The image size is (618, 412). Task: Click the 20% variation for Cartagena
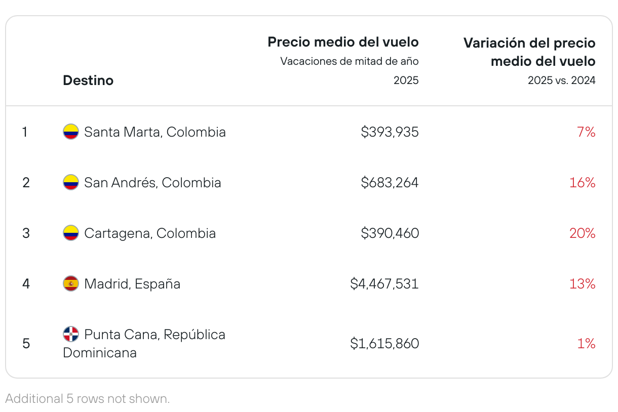point(582,233)
